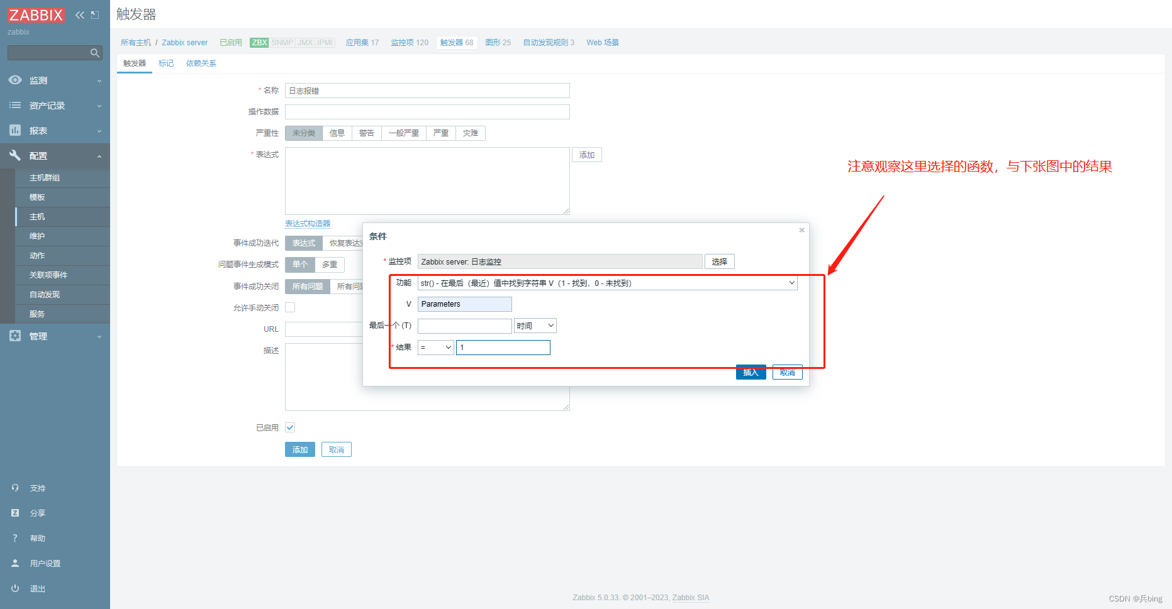1172x609 pixels.
Task: Open the 应用集 17 link
Action: tap(362, 43)
